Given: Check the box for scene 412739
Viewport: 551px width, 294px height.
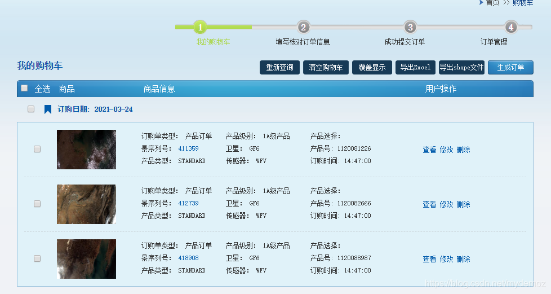Looking at the screenshot, I should tap(37, 204).
